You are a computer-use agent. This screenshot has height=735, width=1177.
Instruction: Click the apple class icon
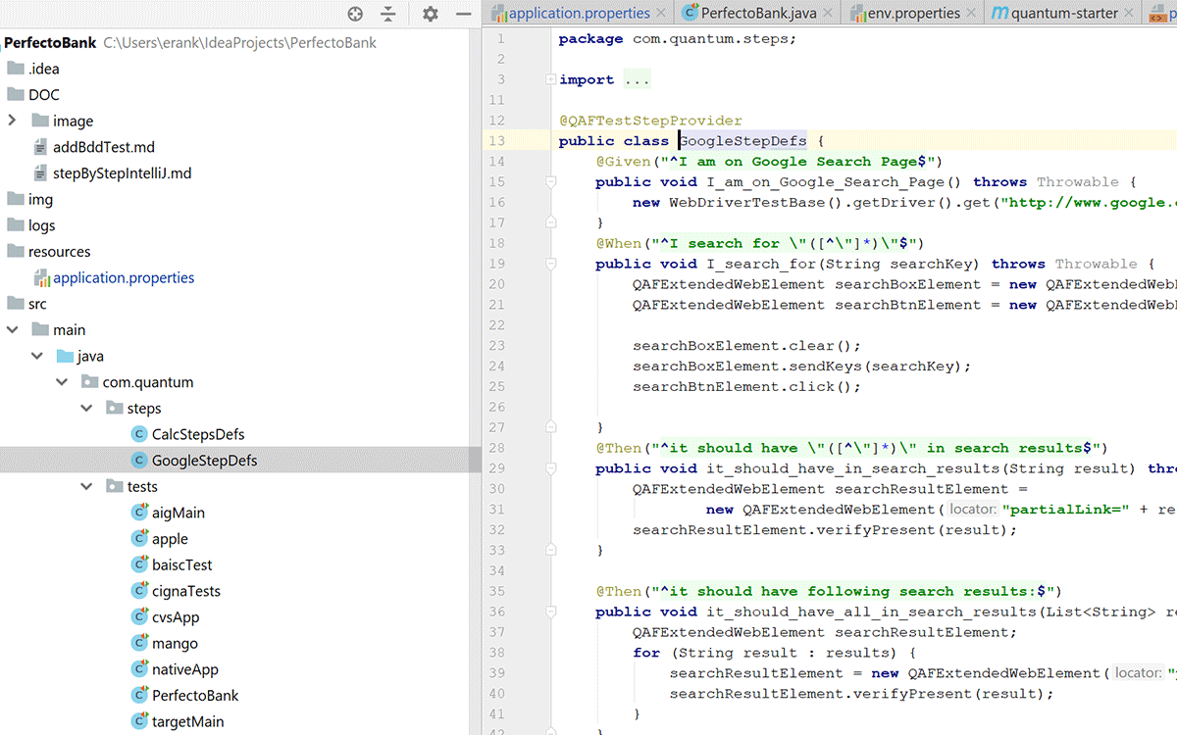pos(139,539)
